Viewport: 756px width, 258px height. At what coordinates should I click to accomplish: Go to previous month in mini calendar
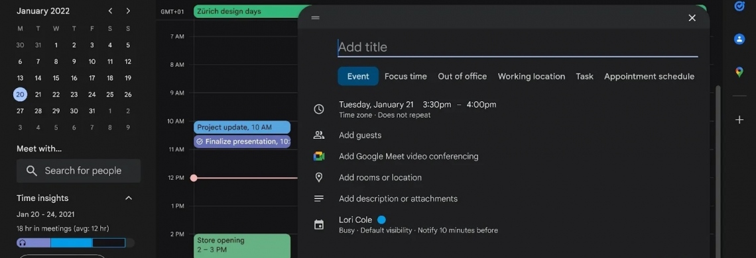click(x=110, y=11)
